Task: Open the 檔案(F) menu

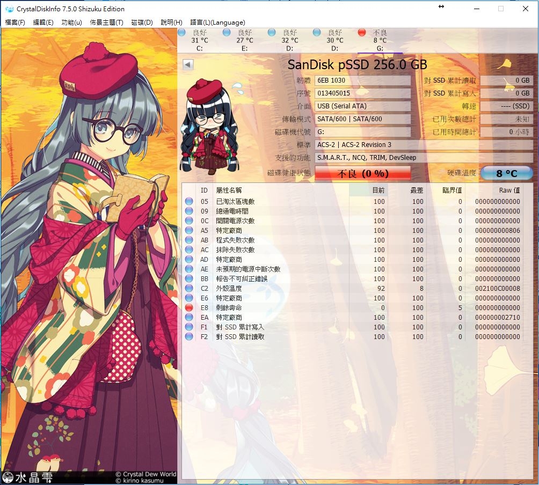Action: (x=15, y=23)
